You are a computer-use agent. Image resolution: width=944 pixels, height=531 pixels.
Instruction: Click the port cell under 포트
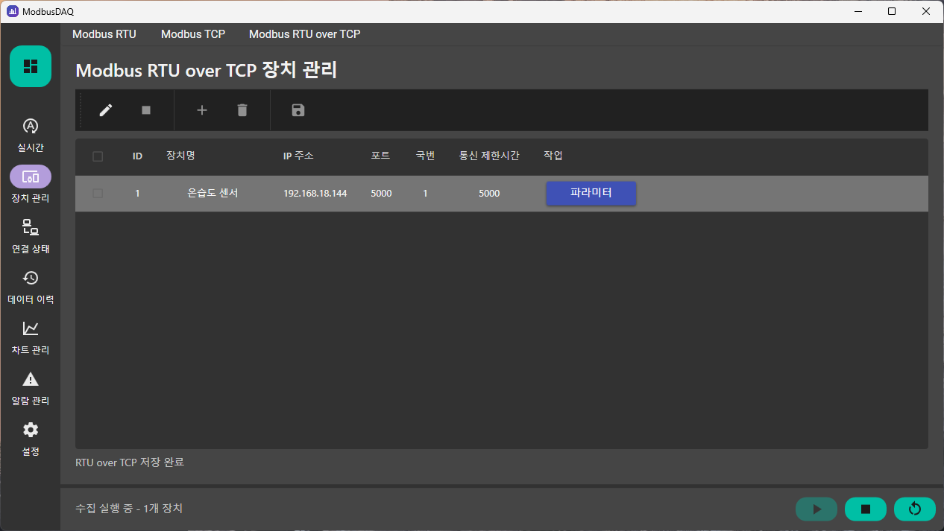pos(381,194)
